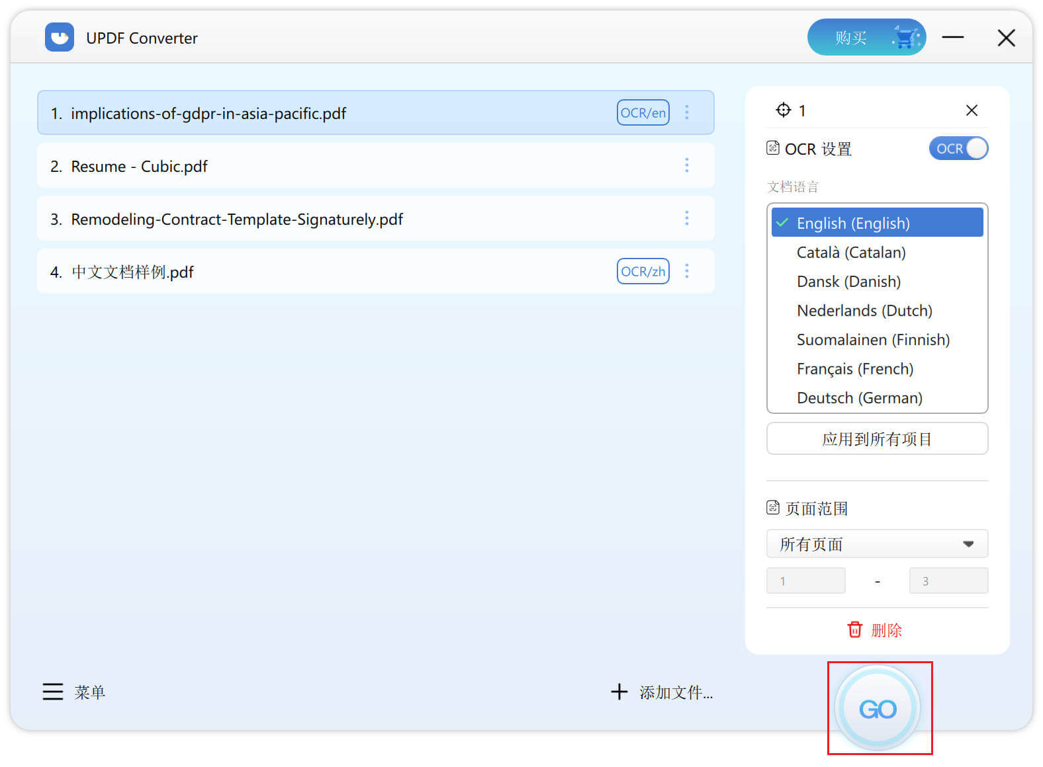Select Français (French) language
Viewport: 1043px width, 767px height.
pyautogui.click(x=877, y=368)
